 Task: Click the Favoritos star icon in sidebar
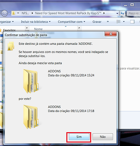1,30
